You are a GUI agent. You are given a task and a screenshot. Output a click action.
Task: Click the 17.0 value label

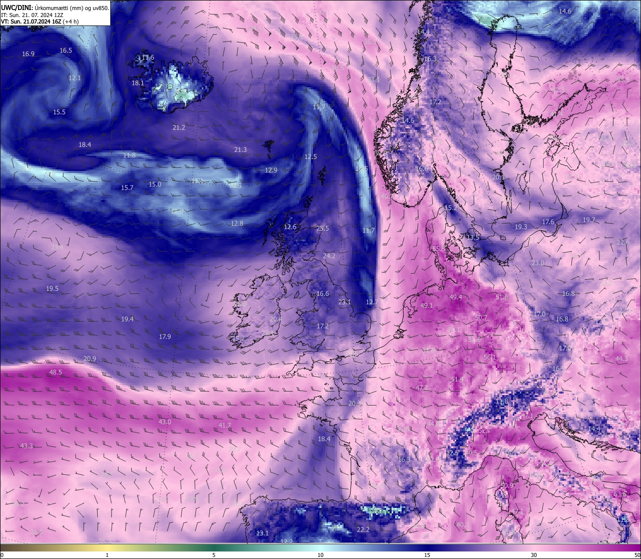(x=539, y=314)
